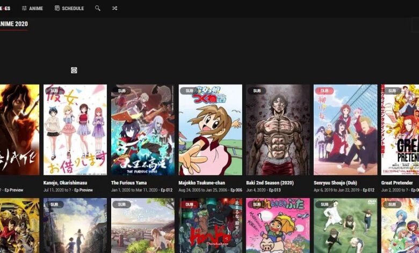Click The Furious Yama title link

(129, 183)
